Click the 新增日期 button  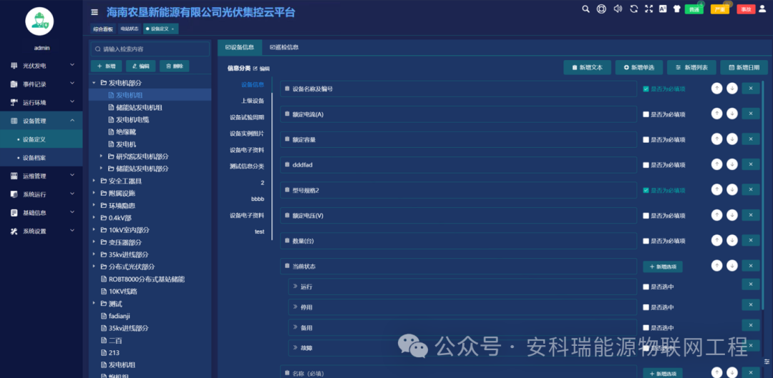[x=744, y=67]
